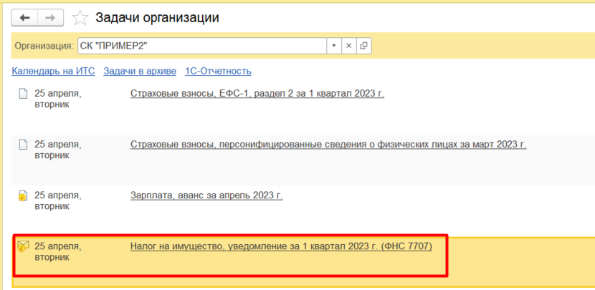This screenshot has width=595, height=290.
Task: Click into the Организация field with СК "ПРИМЕР2"
Action: (x=201, y=46)
